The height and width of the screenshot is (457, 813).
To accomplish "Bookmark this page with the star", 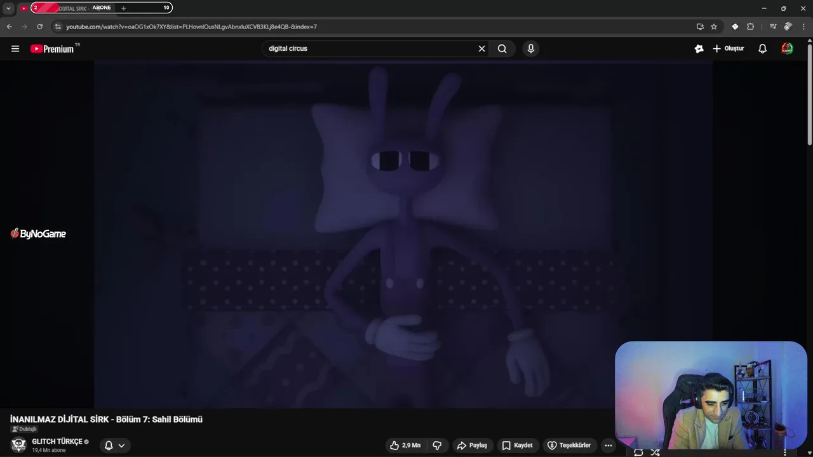I will click(x=714, y=27).
